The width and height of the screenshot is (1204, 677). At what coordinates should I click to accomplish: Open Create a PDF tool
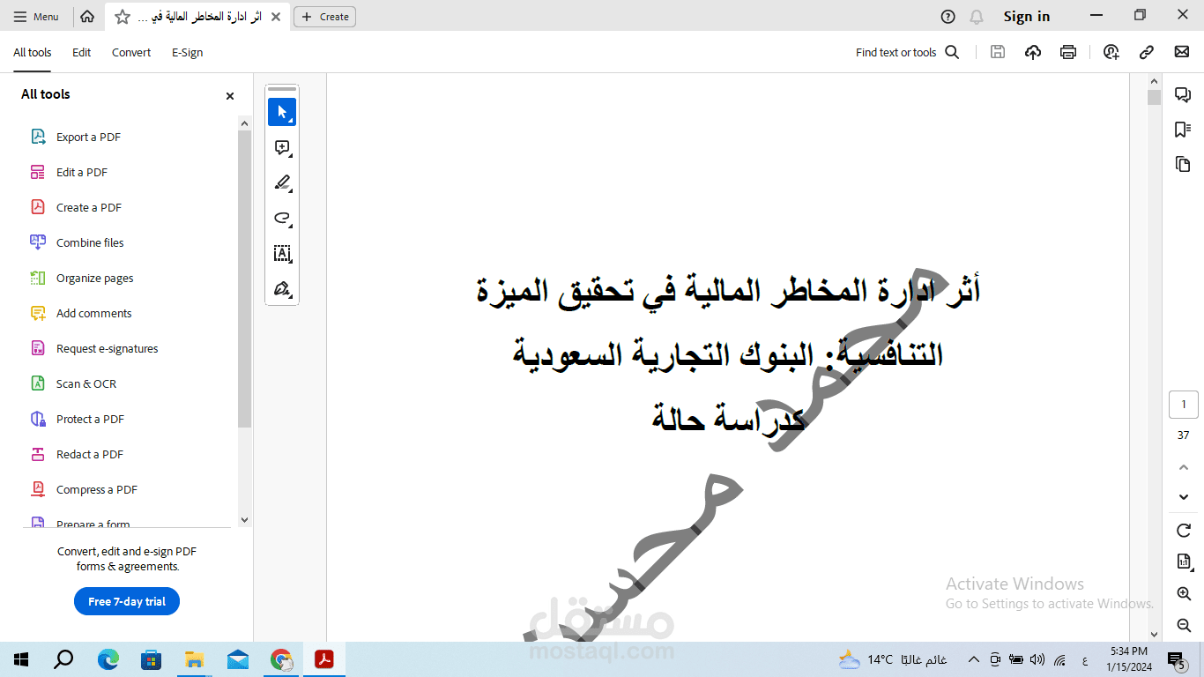point(89,207)
